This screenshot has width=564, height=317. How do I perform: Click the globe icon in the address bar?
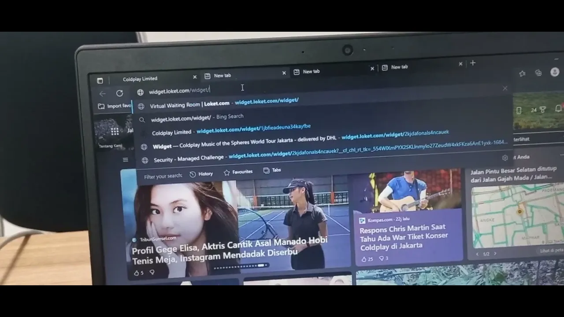[x=140, y=92]
